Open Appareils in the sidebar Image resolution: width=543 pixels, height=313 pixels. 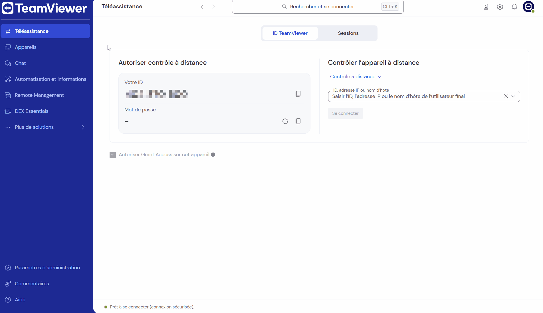26,47
